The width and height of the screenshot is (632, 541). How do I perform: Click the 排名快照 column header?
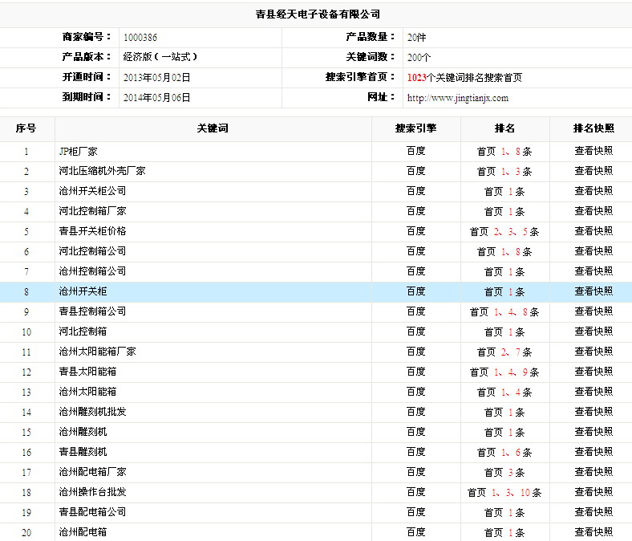click(594, 128)
